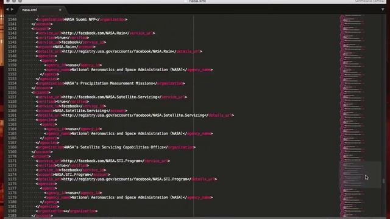Image resolution: width=390 pixels, height=219 pixels.
Task: Click agency name text on line 1165
Action: tap(127, 134)
